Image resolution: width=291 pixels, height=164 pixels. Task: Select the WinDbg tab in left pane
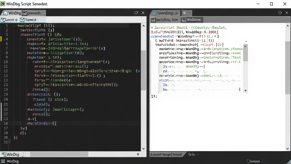point(12,13)
